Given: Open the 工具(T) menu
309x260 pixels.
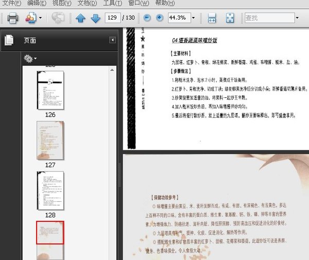Looking at the screenshot, I should (112, 3).
